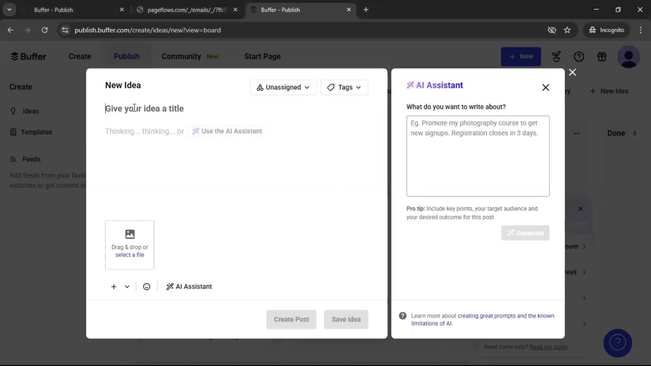
Task: Open the help chat bubble bottom-right
Action: click(617, 343)
